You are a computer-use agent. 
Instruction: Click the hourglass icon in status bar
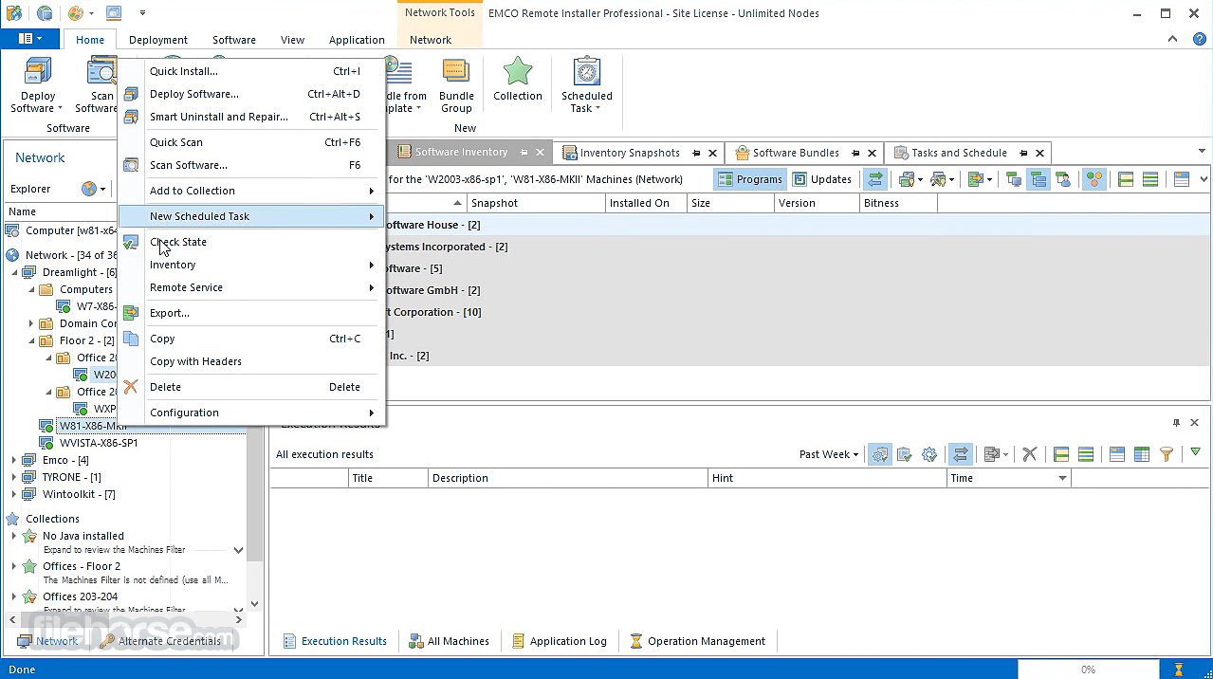(x=1179, y=670)
